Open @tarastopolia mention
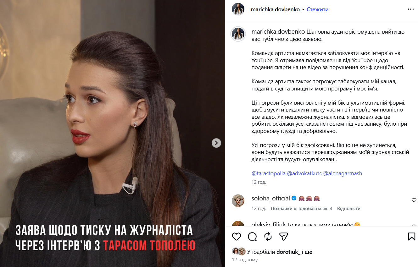This screenshot has width=418, height=267. click(x=269, y=173)
